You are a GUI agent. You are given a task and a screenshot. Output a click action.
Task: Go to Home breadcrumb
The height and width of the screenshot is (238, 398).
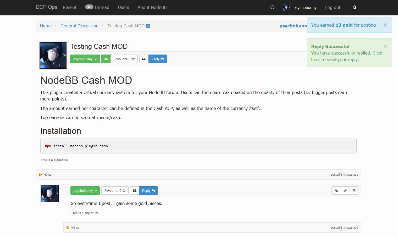point(46,26)
